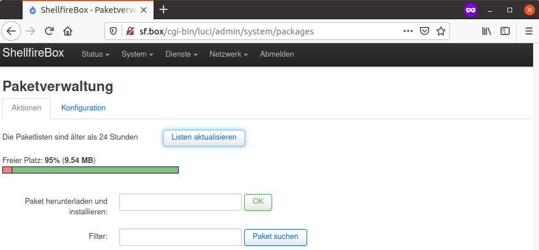Expand the System dropdown menu
Screen dimensions: 539x250
137,54
